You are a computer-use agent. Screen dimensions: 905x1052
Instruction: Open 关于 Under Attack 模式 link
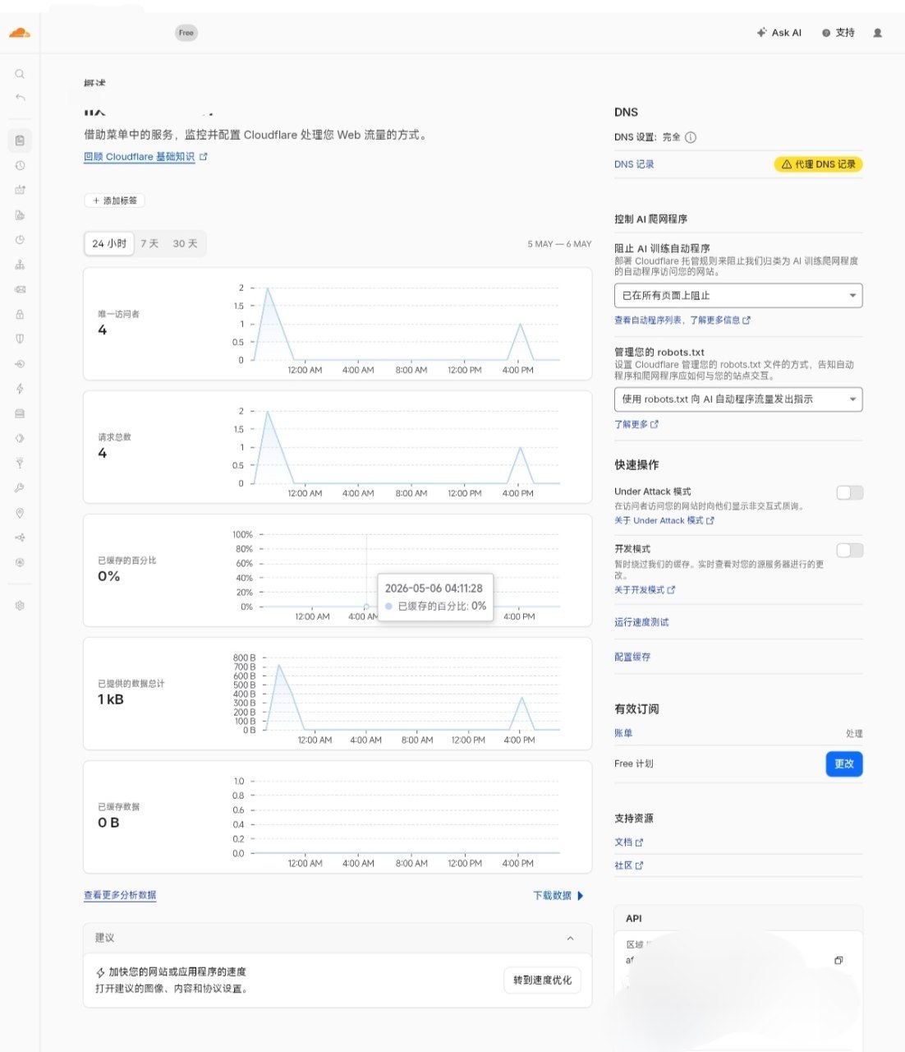pyautogui.click(x=664, y=520)
